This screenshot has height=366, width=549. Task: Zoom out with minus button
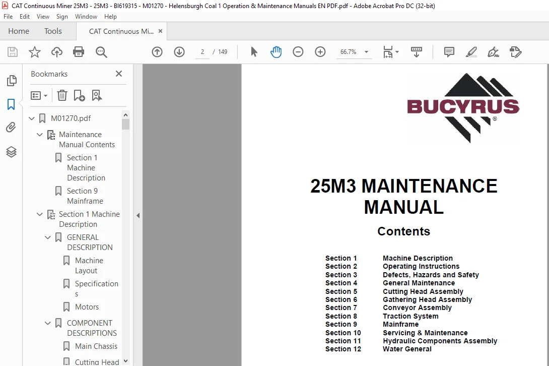click(298, 52)
